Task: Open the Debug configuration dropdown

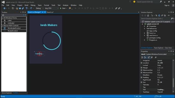Action: point(43,8)
